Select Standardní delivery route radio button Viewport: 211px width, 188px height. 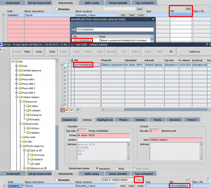97,168
